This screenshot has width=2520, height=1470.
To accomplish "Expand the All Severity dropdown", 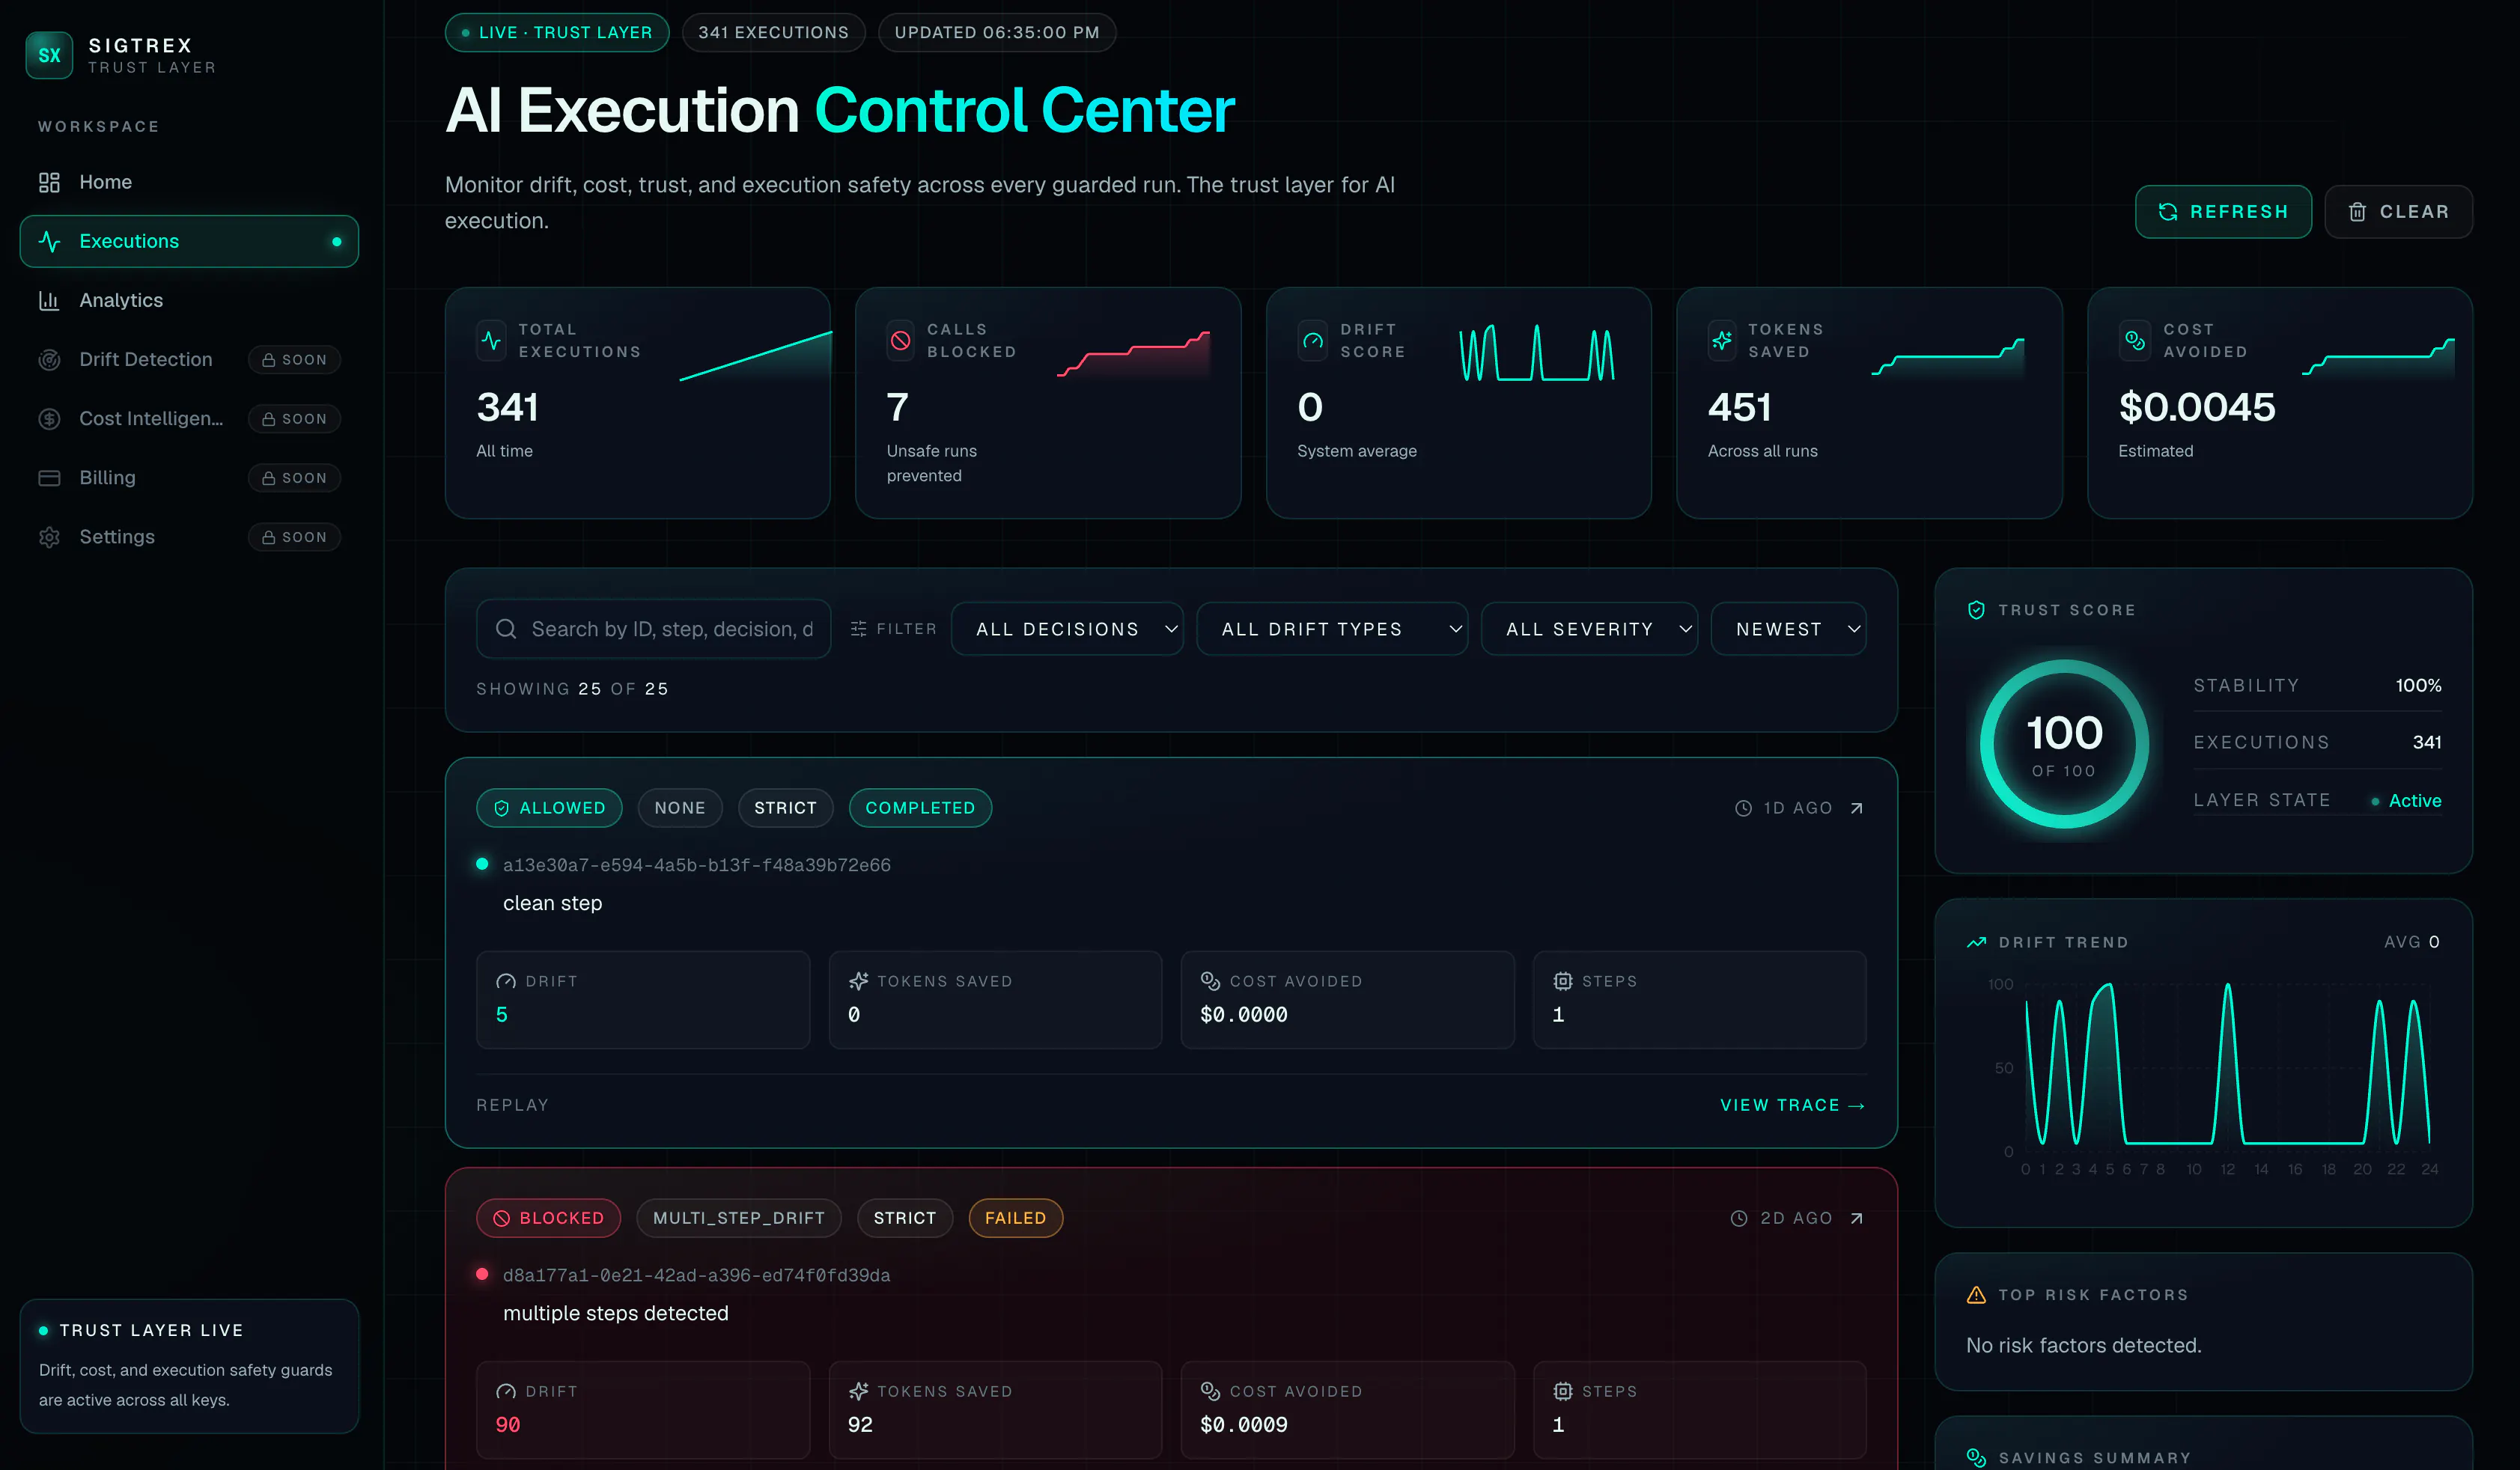I will click(x=1589, y=629).
